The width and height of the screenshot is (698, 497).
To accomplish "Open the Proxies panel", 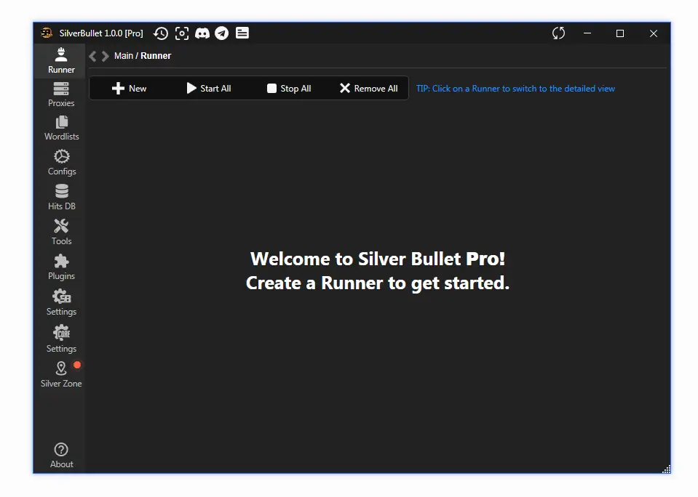I will pyautogui.click(x=61, y=93).
